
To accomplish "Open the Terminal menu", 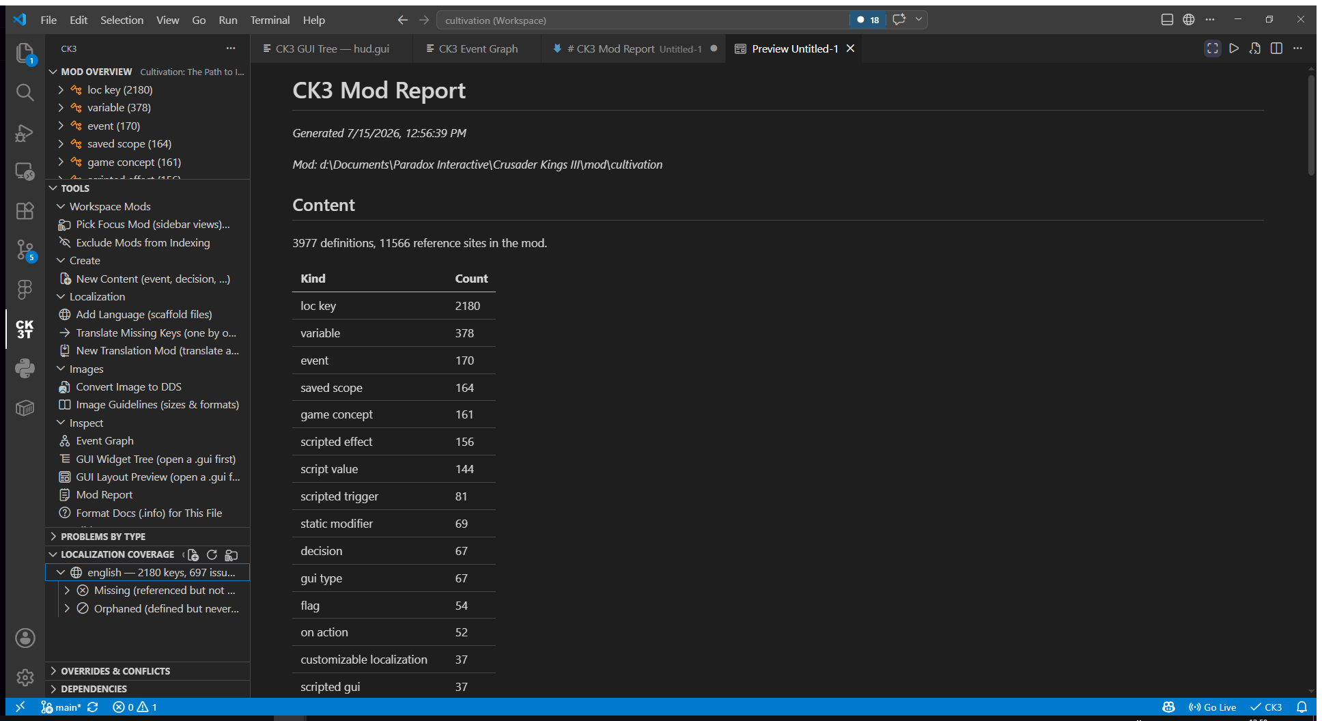I will tap(270, 20).
